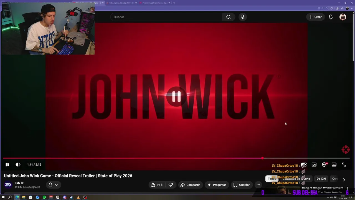Open a new browser tab with plus

click(174, 3)
